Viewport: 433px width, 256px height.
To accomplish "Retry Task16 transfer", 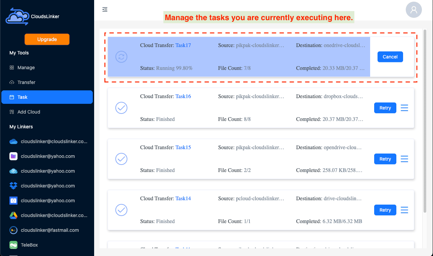I will (385, 108).
